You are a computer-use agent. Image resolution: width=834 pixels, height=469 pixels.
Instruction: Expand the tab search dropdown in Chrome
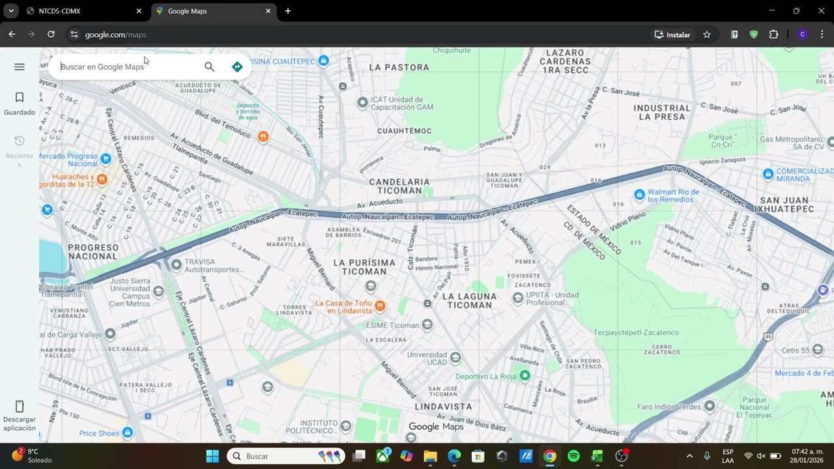pos(11,11)
